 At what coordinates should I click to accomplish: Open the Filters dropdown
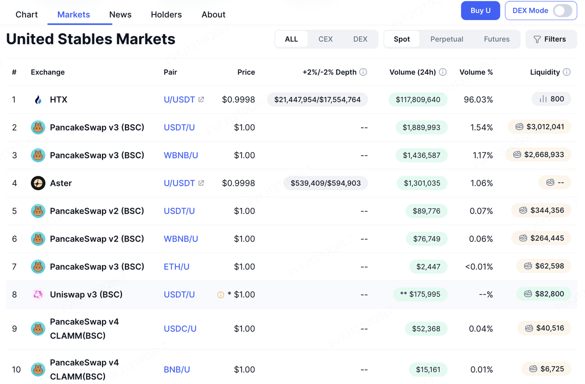[x=551, y=39]
